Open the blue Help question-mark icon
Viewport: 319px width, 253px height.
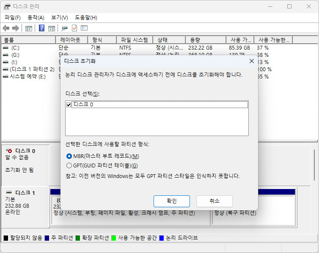click(42, 28)
